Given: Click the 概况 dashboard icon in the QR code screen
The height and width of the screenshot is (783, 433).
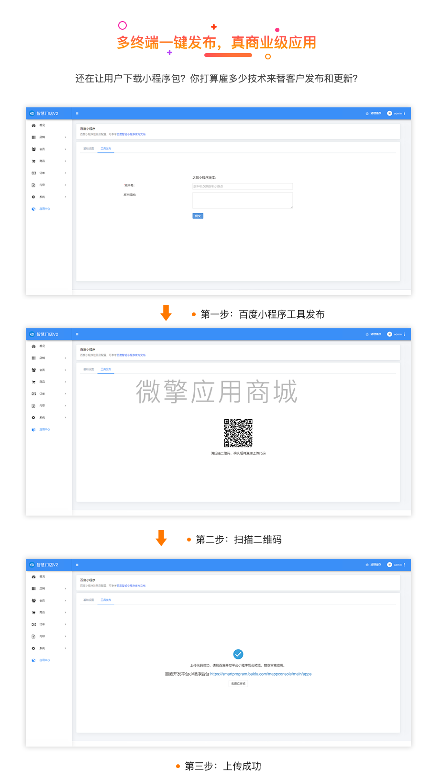Looking at the screenshot, I should tap(33, 346).
